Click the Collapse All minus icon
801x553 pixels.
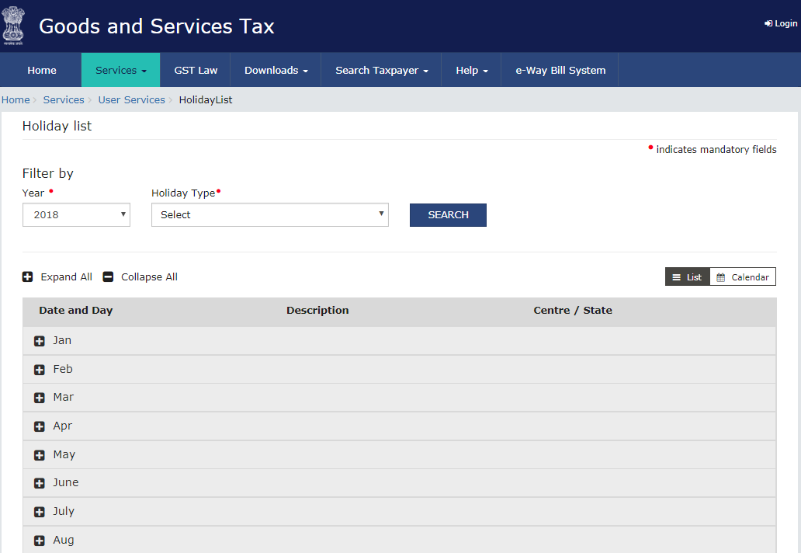pos(108,276)
